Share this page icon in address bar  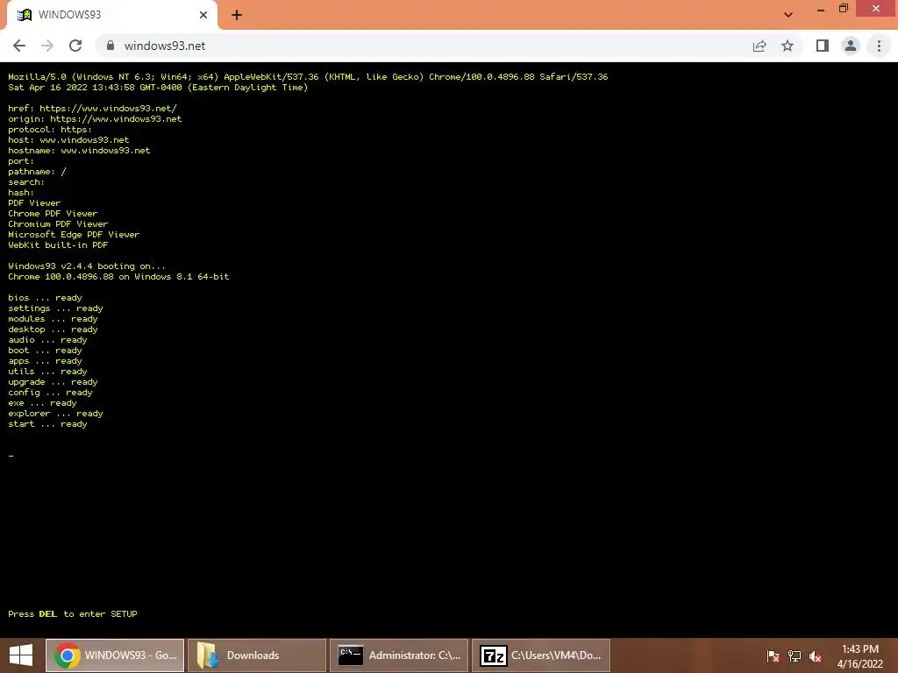759,46
